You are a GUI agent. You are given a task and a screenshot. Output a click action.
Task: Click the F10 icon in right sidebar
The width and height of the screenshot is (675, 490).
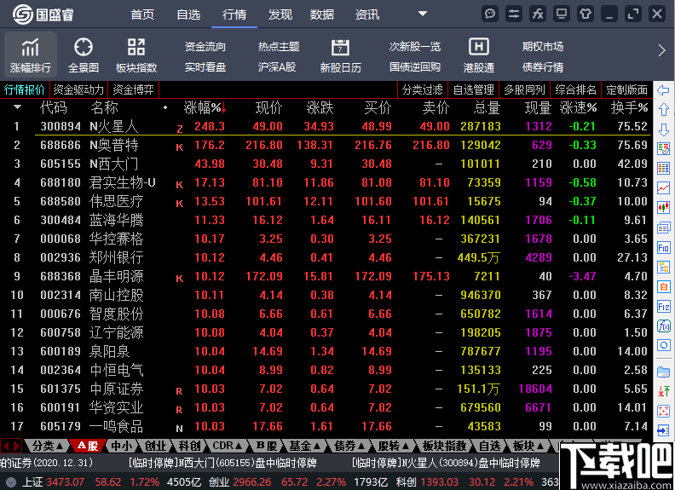[x=663, y=248]
